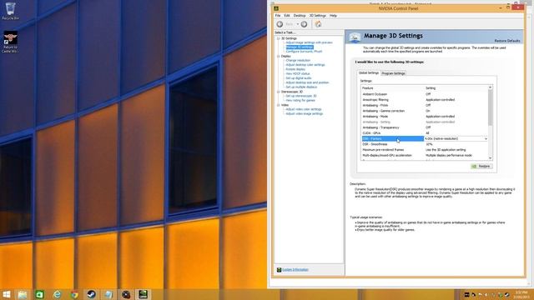Click the Steam tray icon

[x=506, y=295]
